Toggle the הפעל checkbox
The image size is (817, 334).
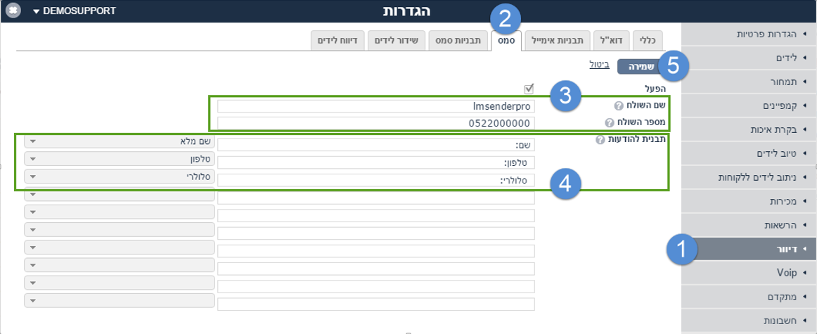(529, 89)
